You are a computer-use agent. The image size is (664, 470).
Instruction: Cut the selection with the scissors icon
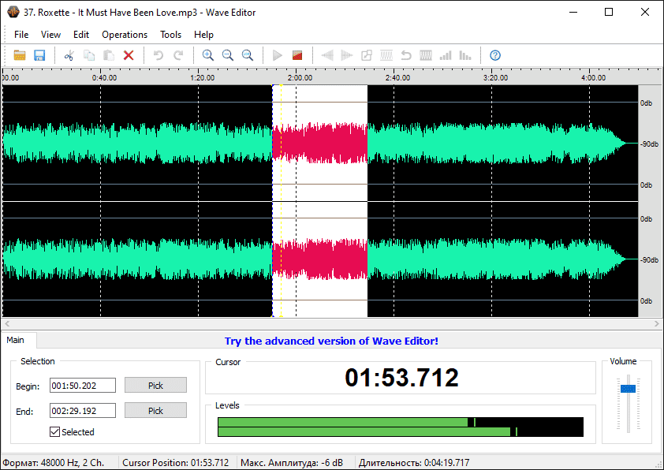(x=69, y=55)
